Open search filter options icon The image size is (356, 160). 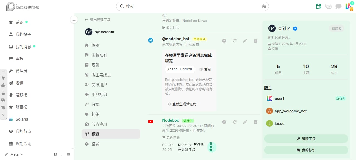click(x=264, y=6)
